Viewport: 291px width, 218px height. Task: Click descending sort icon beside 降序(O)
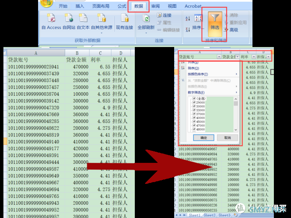(x=183, y=68)
